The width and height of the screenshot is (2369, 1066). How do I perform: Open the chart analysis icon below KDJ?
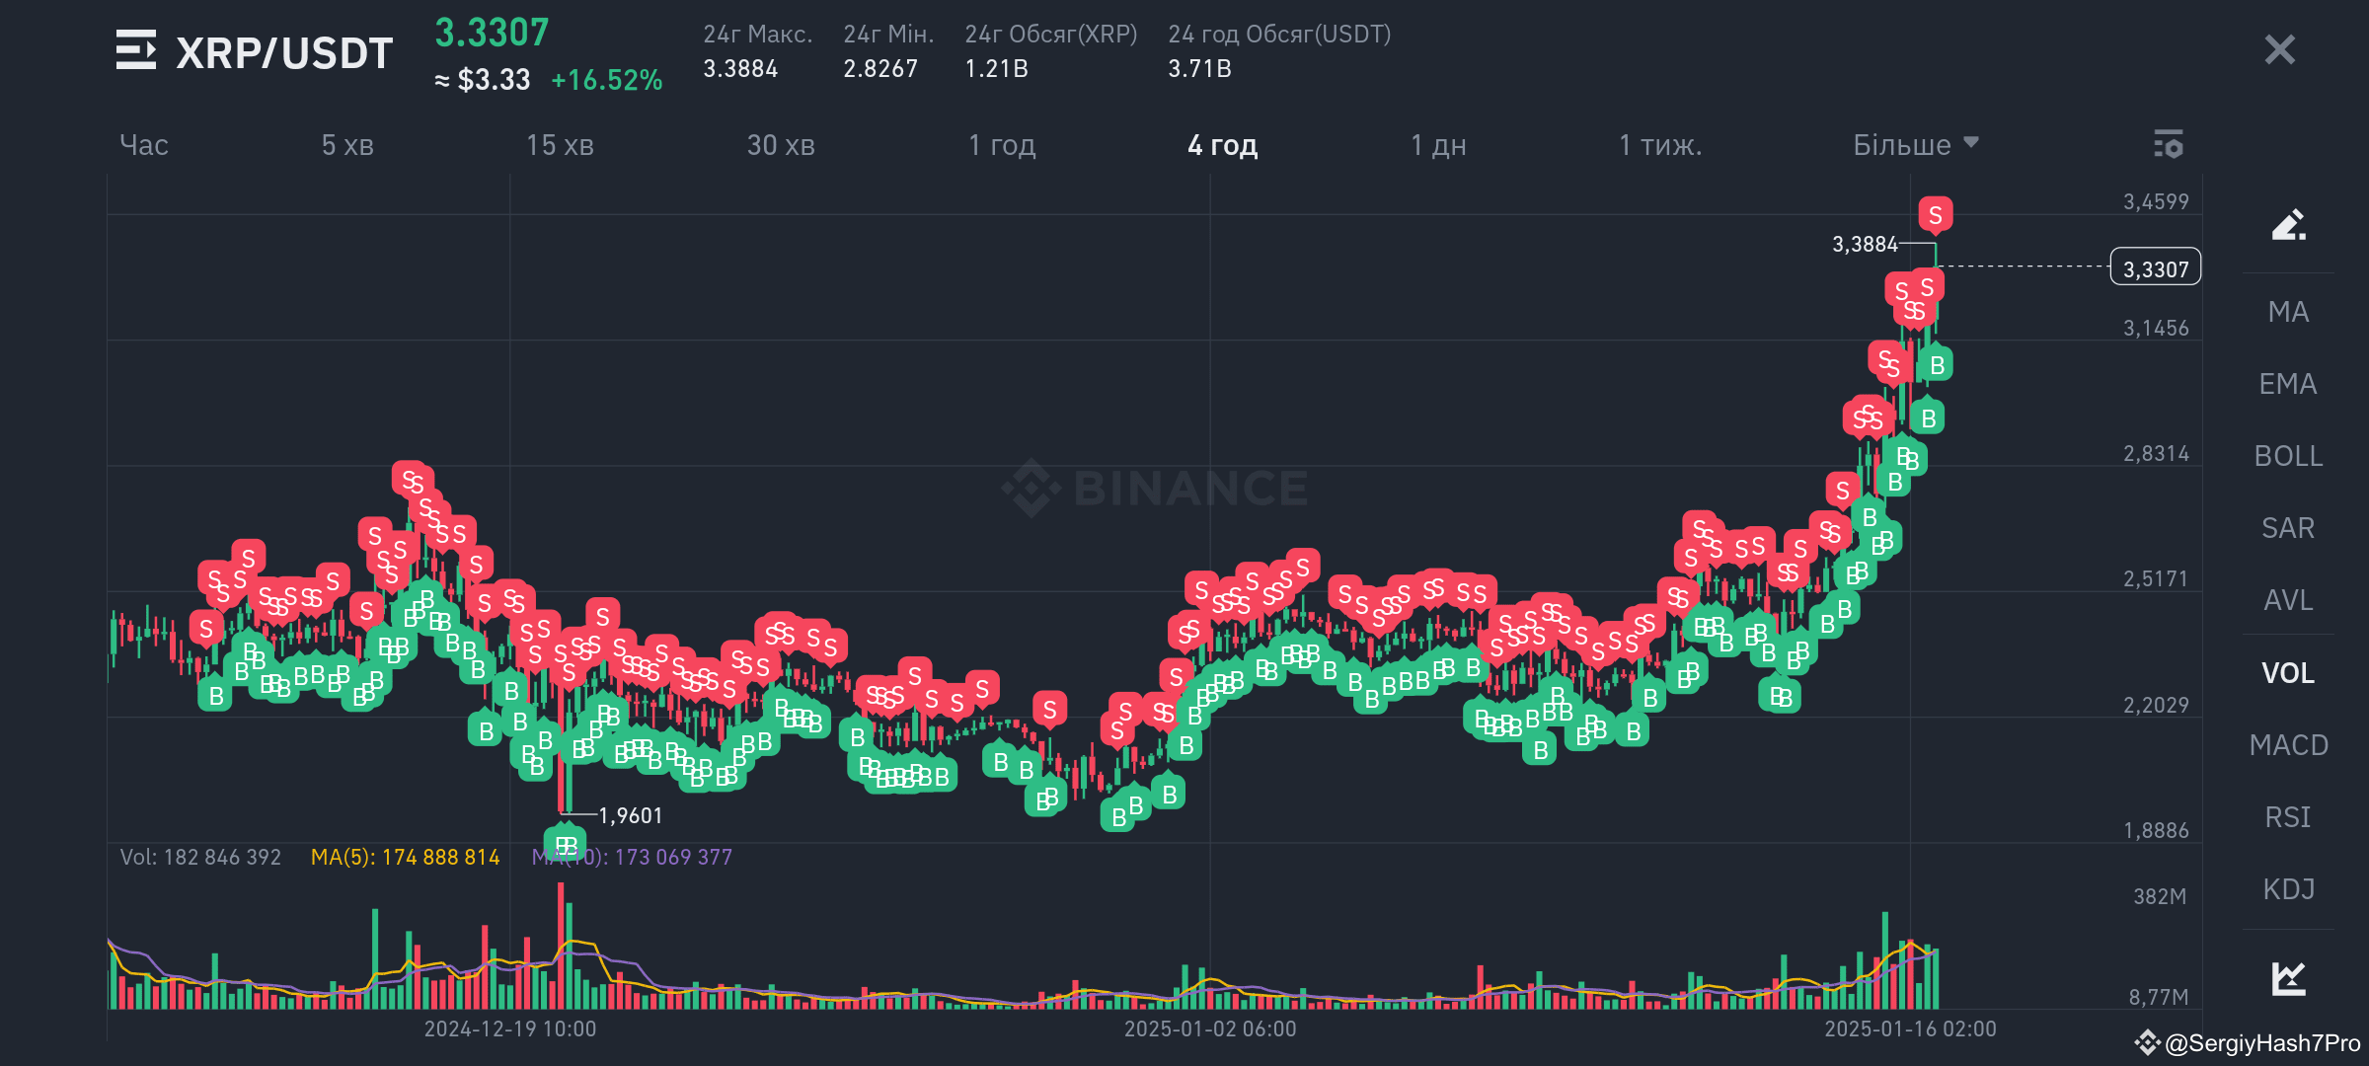click(2288, 978)
